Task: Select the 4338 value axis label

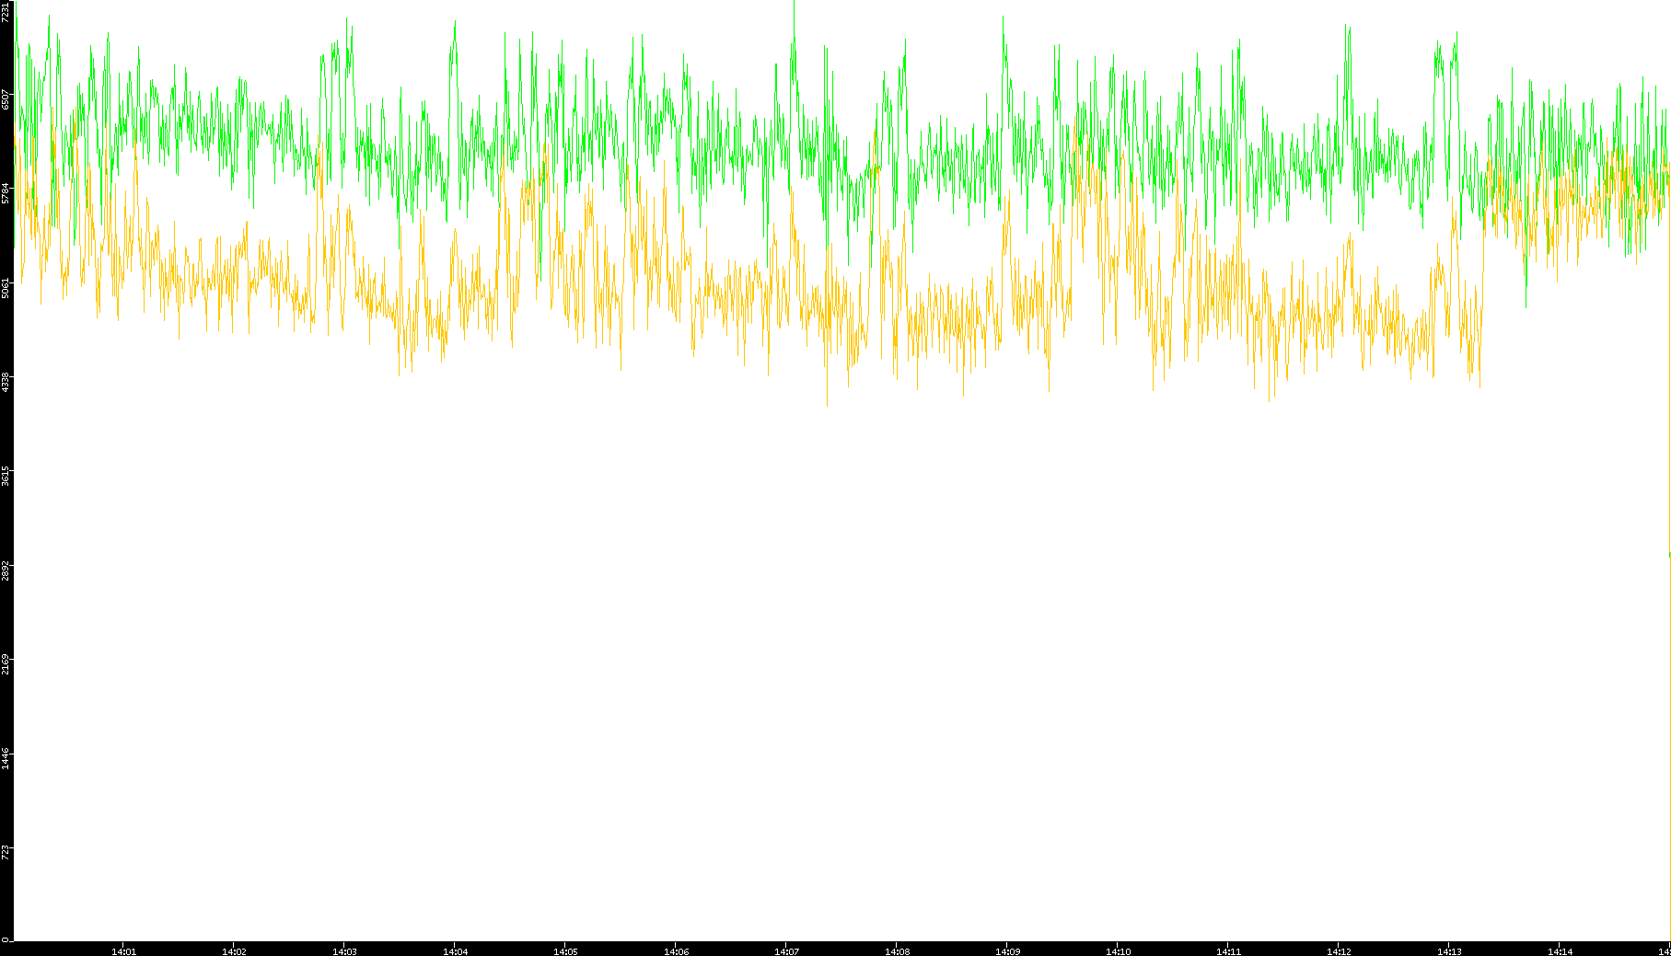Action: coord(6,381)
